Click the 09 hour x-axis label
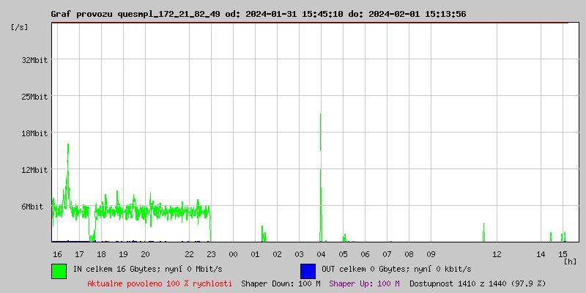 tap(431, 254)
